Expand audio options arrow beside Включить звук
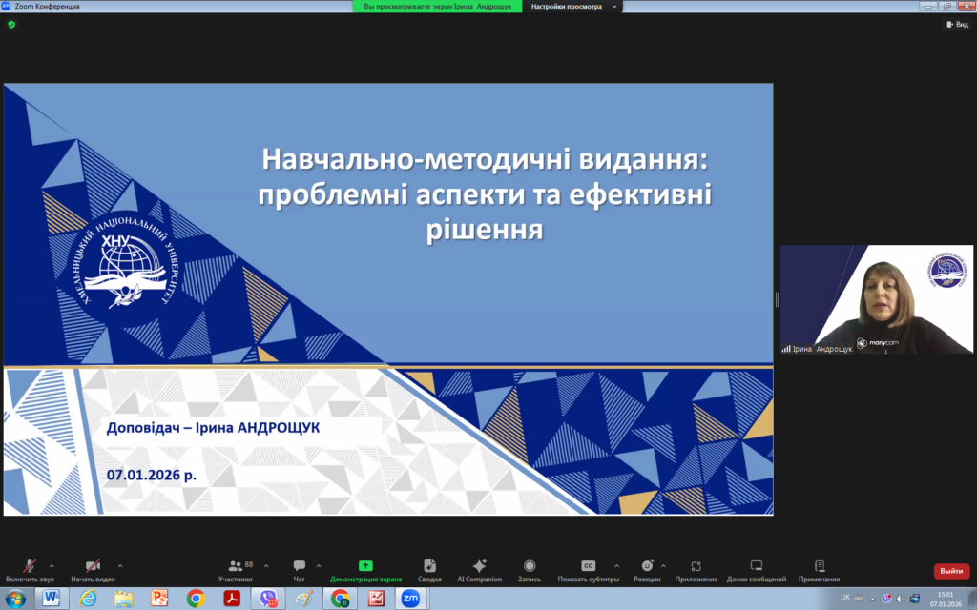The width and height of the screenshot is (977, 610). [52, 565]
